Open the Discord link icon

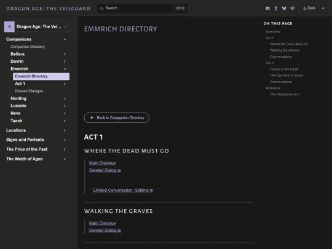coord(267,8)
